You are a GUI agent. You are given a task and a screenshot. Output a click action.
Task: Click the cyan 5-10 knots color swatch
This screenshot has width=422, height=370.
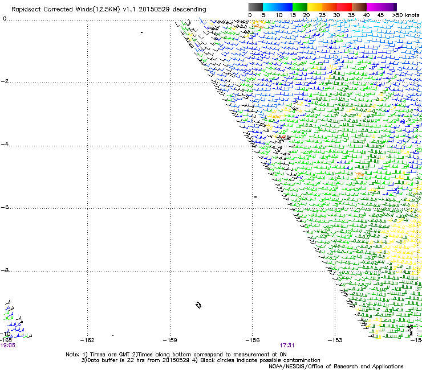[270, 7]
